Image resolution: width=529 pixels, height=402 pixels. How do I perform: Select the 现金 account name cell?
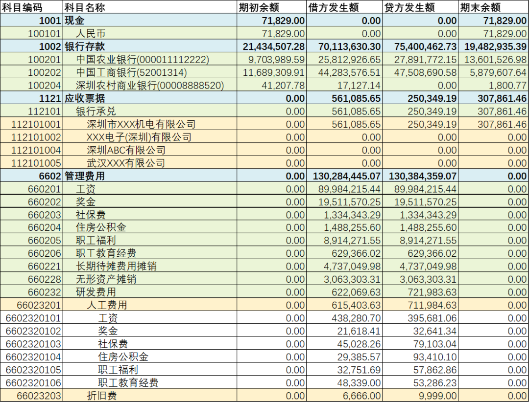[150, 21]
